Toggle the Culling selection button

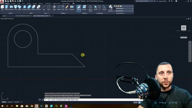(79, 8)
